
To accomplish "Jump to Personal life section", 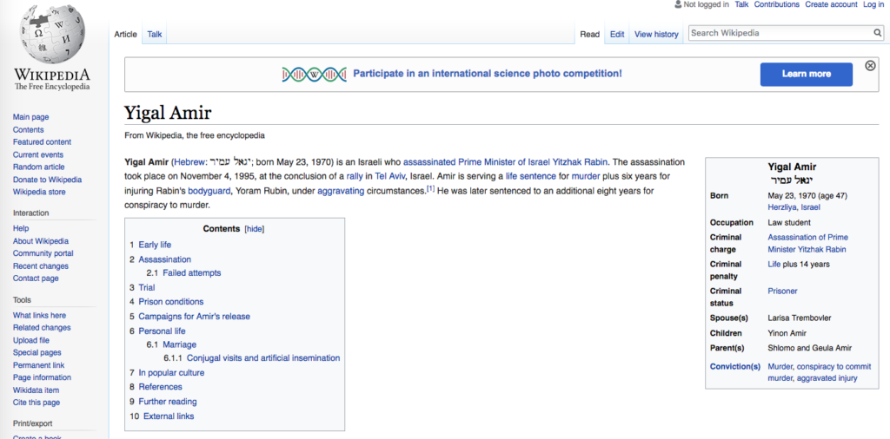I will pos(162,331).
